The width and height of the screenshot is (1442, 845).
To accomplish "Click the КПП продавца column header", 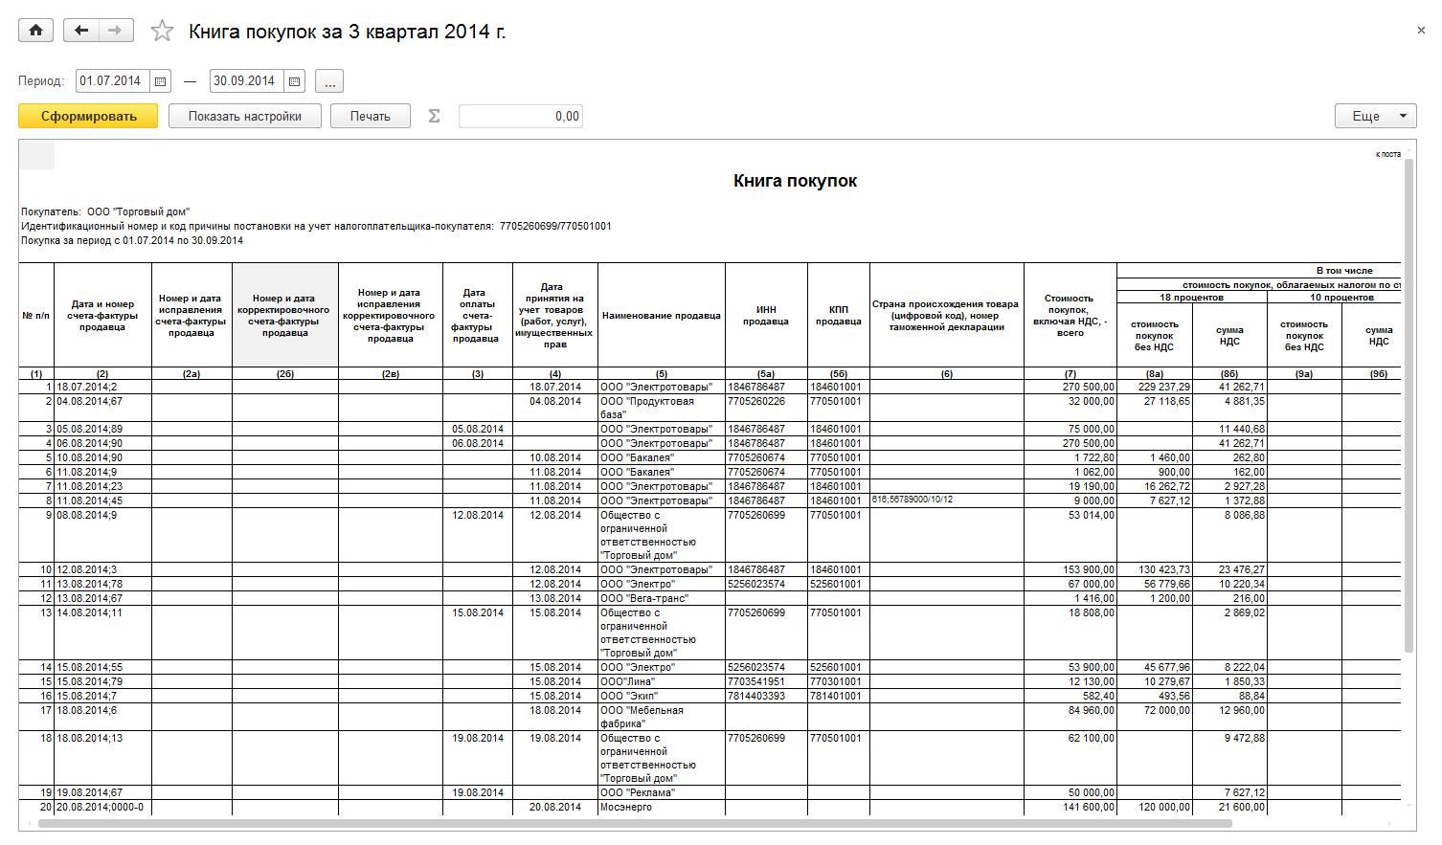I will 839,316.
